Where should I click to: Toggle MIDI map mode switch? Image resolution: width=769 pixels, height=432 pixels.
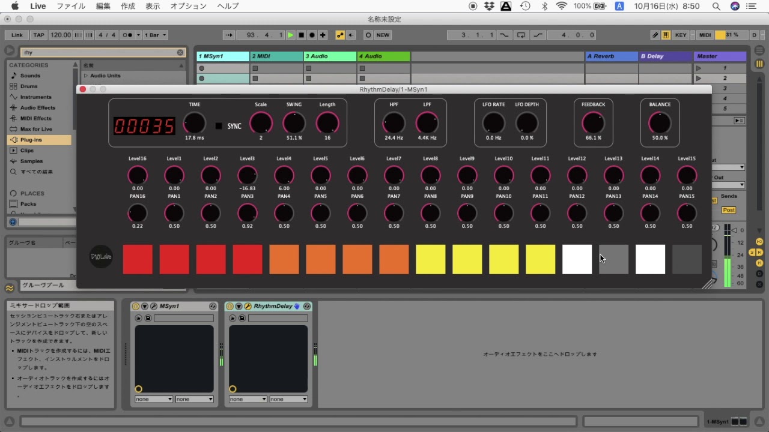pos(705,35)
